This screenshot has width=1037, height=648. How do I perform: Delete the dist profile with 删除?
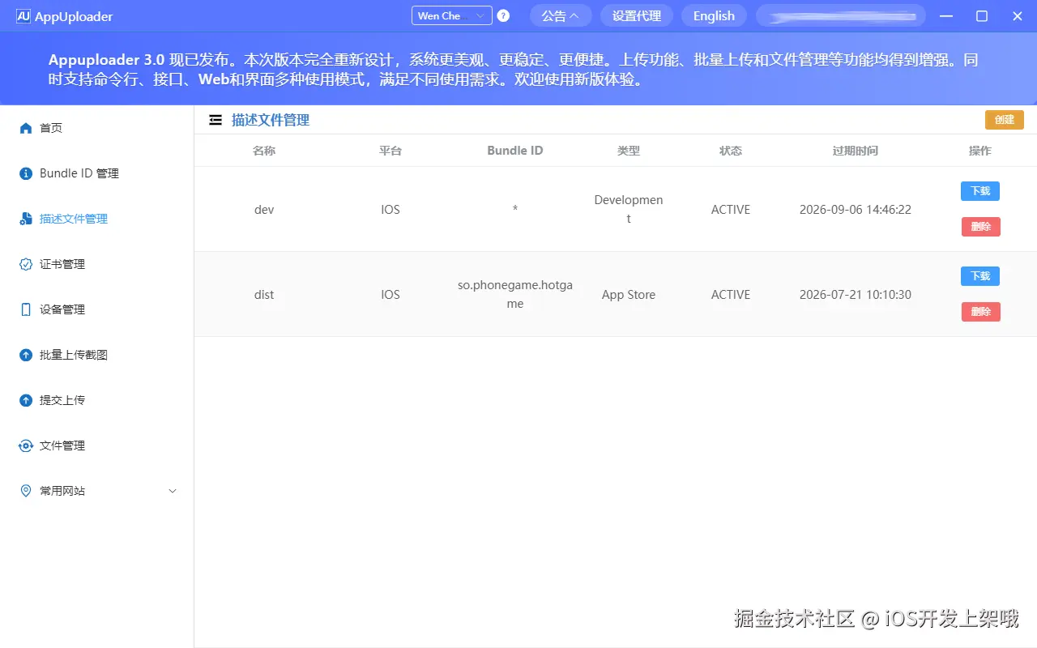click(981, 312)
